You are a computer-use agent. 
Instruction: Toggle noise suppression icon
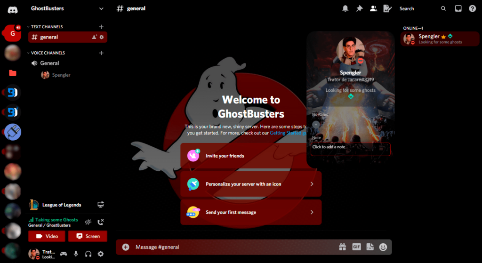88,222
